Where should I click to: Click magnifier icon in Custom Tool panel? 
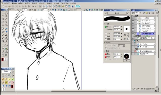tap(10, 75)
